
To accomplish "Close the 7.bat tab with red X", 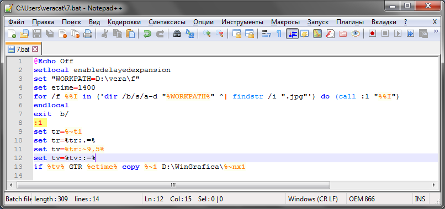I will [35, 50].
